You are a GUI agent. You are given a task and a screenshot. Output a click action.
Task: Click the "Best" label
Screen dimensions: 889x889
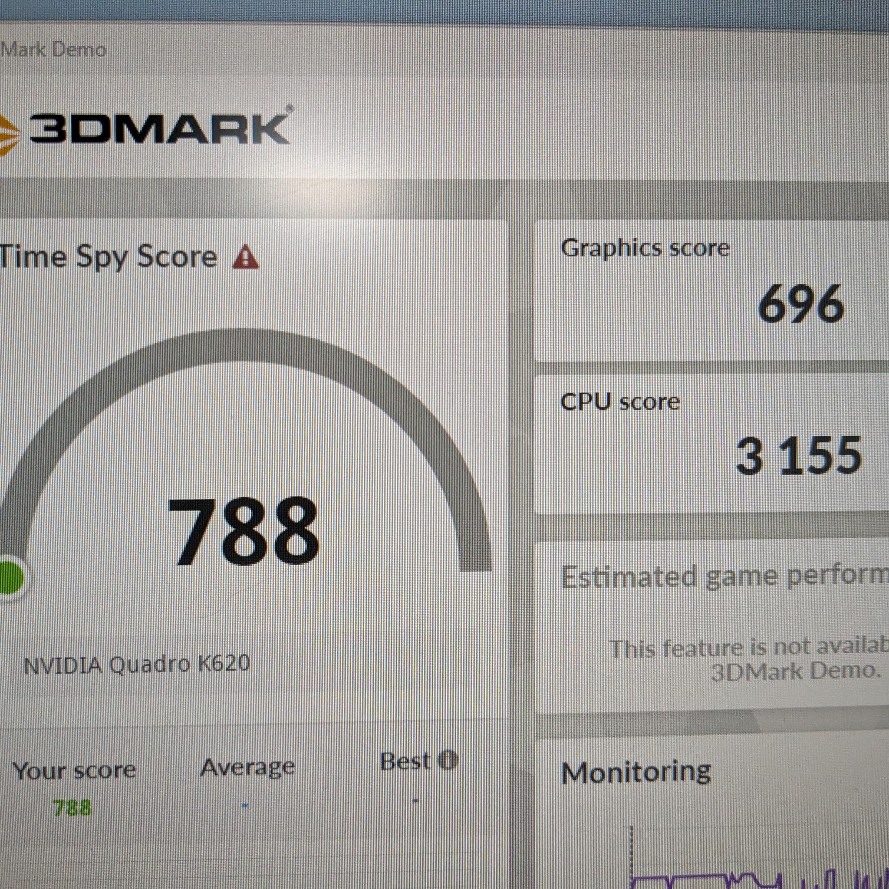(x=405, y=761)
